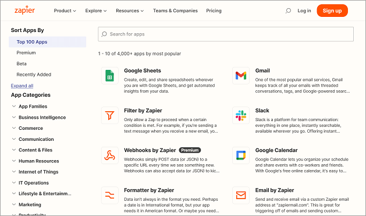Open the Formatter by Zapier title
Viewport: 366px width, 216px height.
(149, 190)
